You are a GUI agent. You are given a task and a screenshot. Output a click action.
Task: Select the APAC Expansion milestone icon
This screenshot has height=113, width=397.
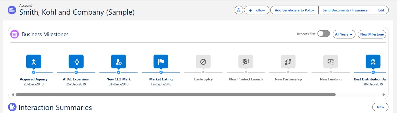76,62
